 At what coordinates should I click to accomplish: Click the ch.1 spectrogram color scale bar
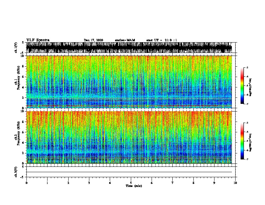(x=242, y=86)
